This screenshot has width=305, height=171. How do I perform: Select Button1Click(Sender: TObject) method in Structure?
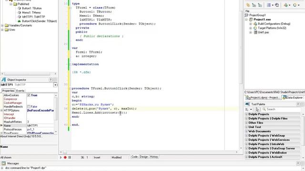pos(39,21)
